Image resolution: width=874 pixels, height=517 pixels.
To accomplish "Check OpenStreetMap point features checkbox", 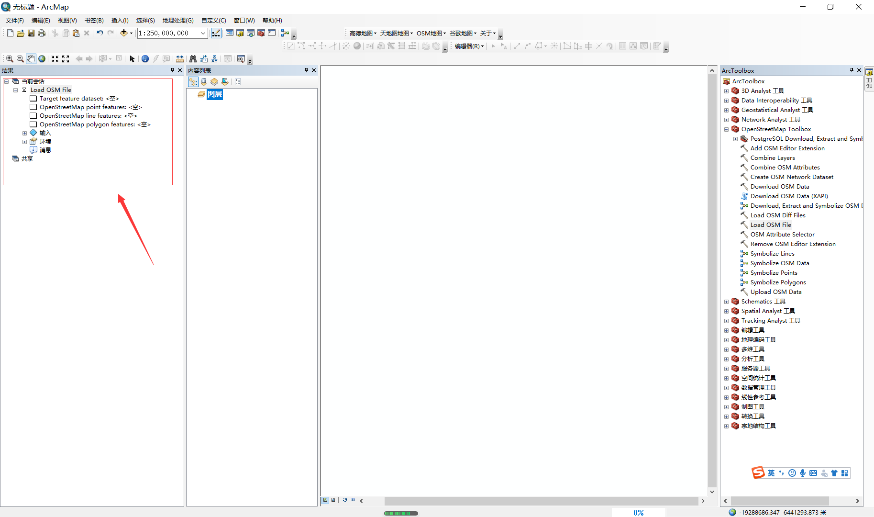I will (33, 107).
